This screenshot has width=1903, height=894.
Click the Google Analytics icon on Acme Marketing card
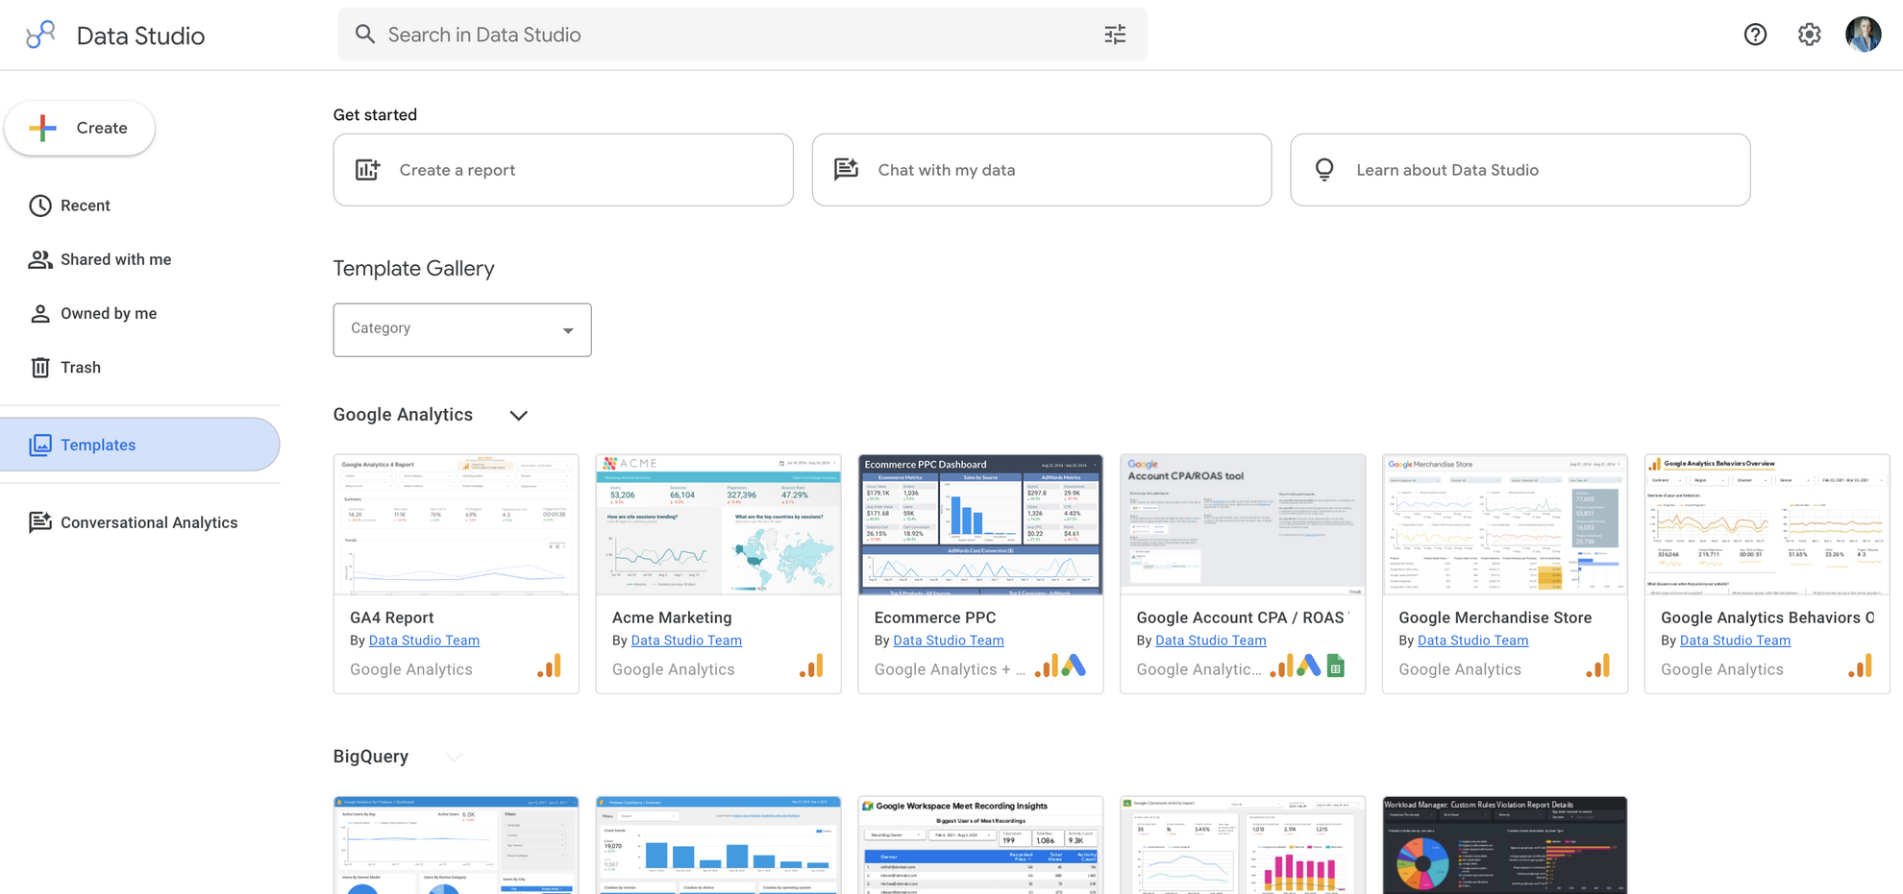click(812, 666)
